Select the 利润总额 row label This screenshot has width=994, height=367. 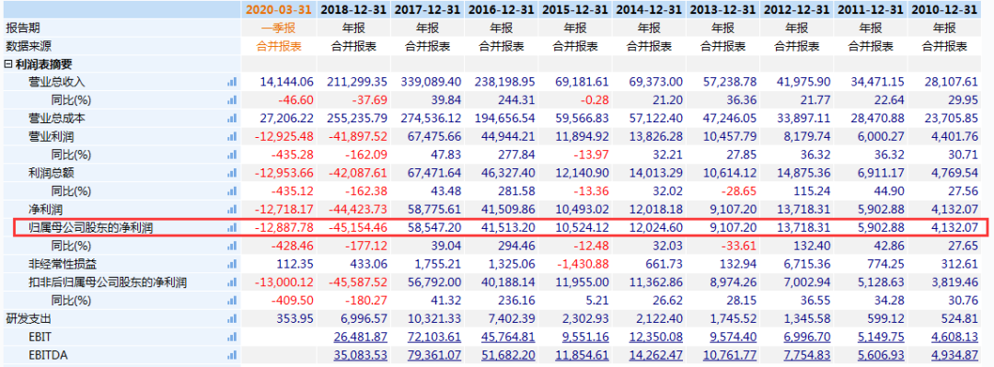[x=52, y=173]
